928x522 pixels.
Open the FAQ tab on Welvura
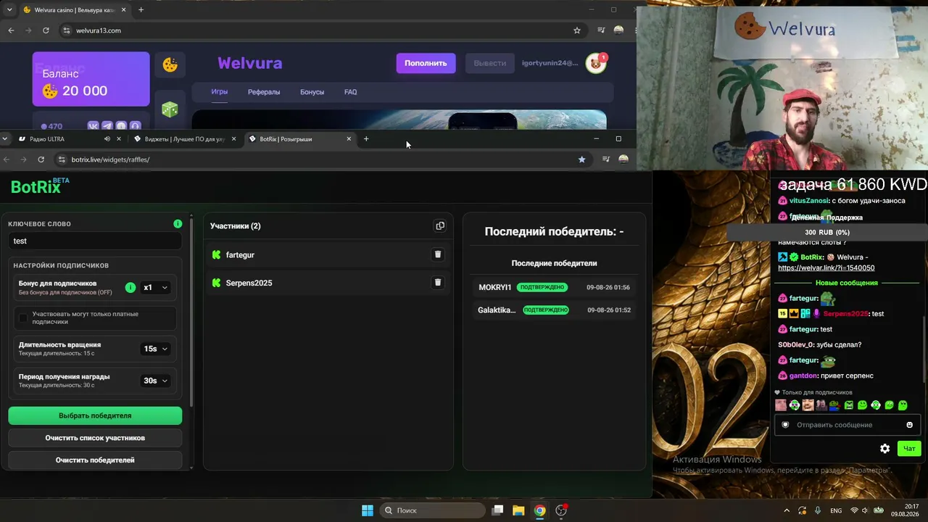tap(351, 92)
